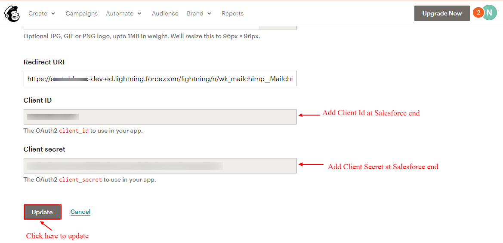Select the Client secret field
The height and width of the screenshot is (243, 503).
pos(160,166)
